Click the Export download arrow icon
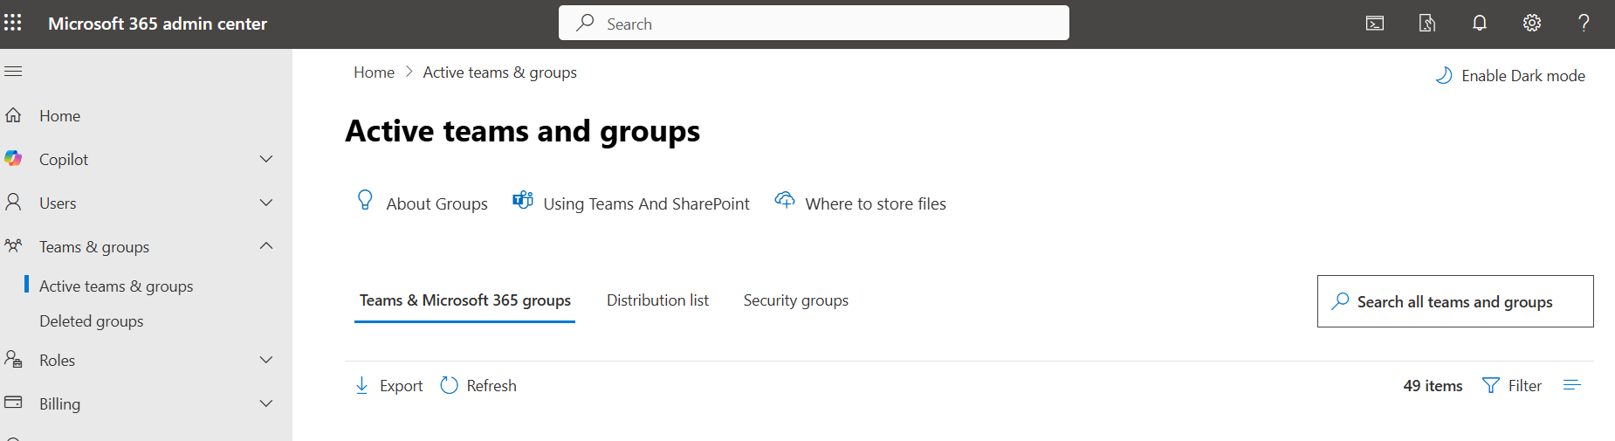The image size is (1615, 441). coord(361,385)
